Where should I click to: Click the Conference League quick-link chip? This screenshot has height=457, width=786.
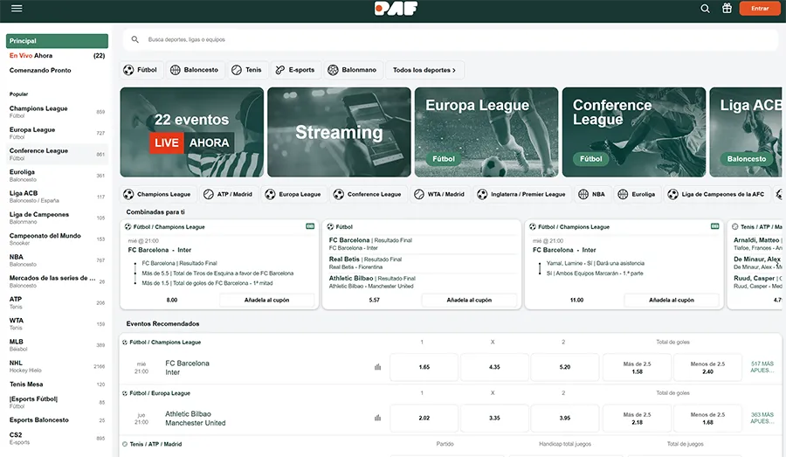(368, 194)
